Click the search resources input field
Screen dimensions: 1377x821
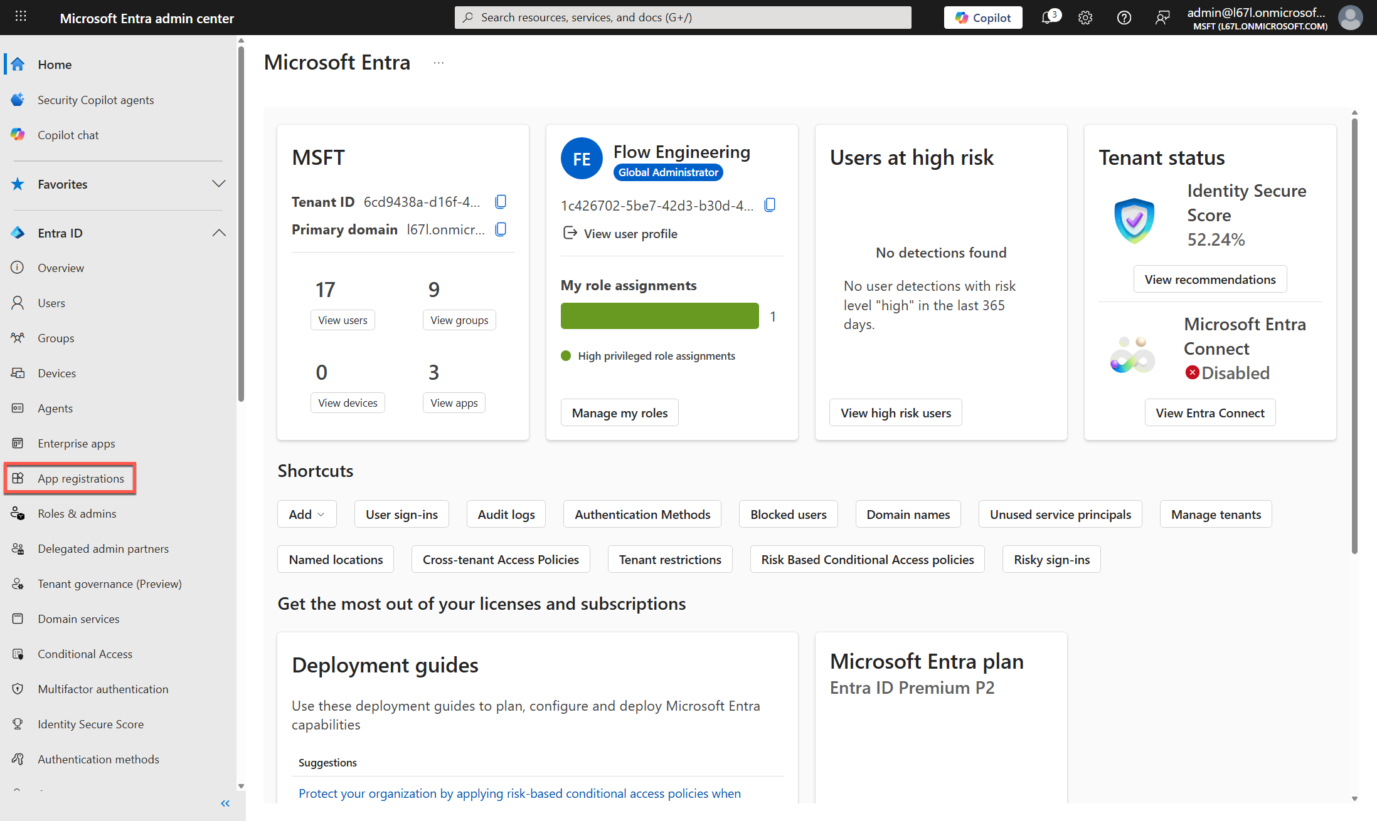click(x=683, y=18)
